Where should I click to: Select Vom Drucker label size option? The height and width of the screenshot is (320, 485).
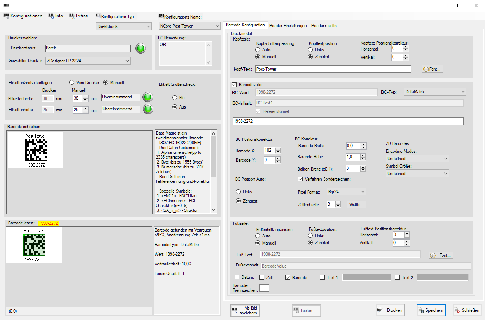72,83
